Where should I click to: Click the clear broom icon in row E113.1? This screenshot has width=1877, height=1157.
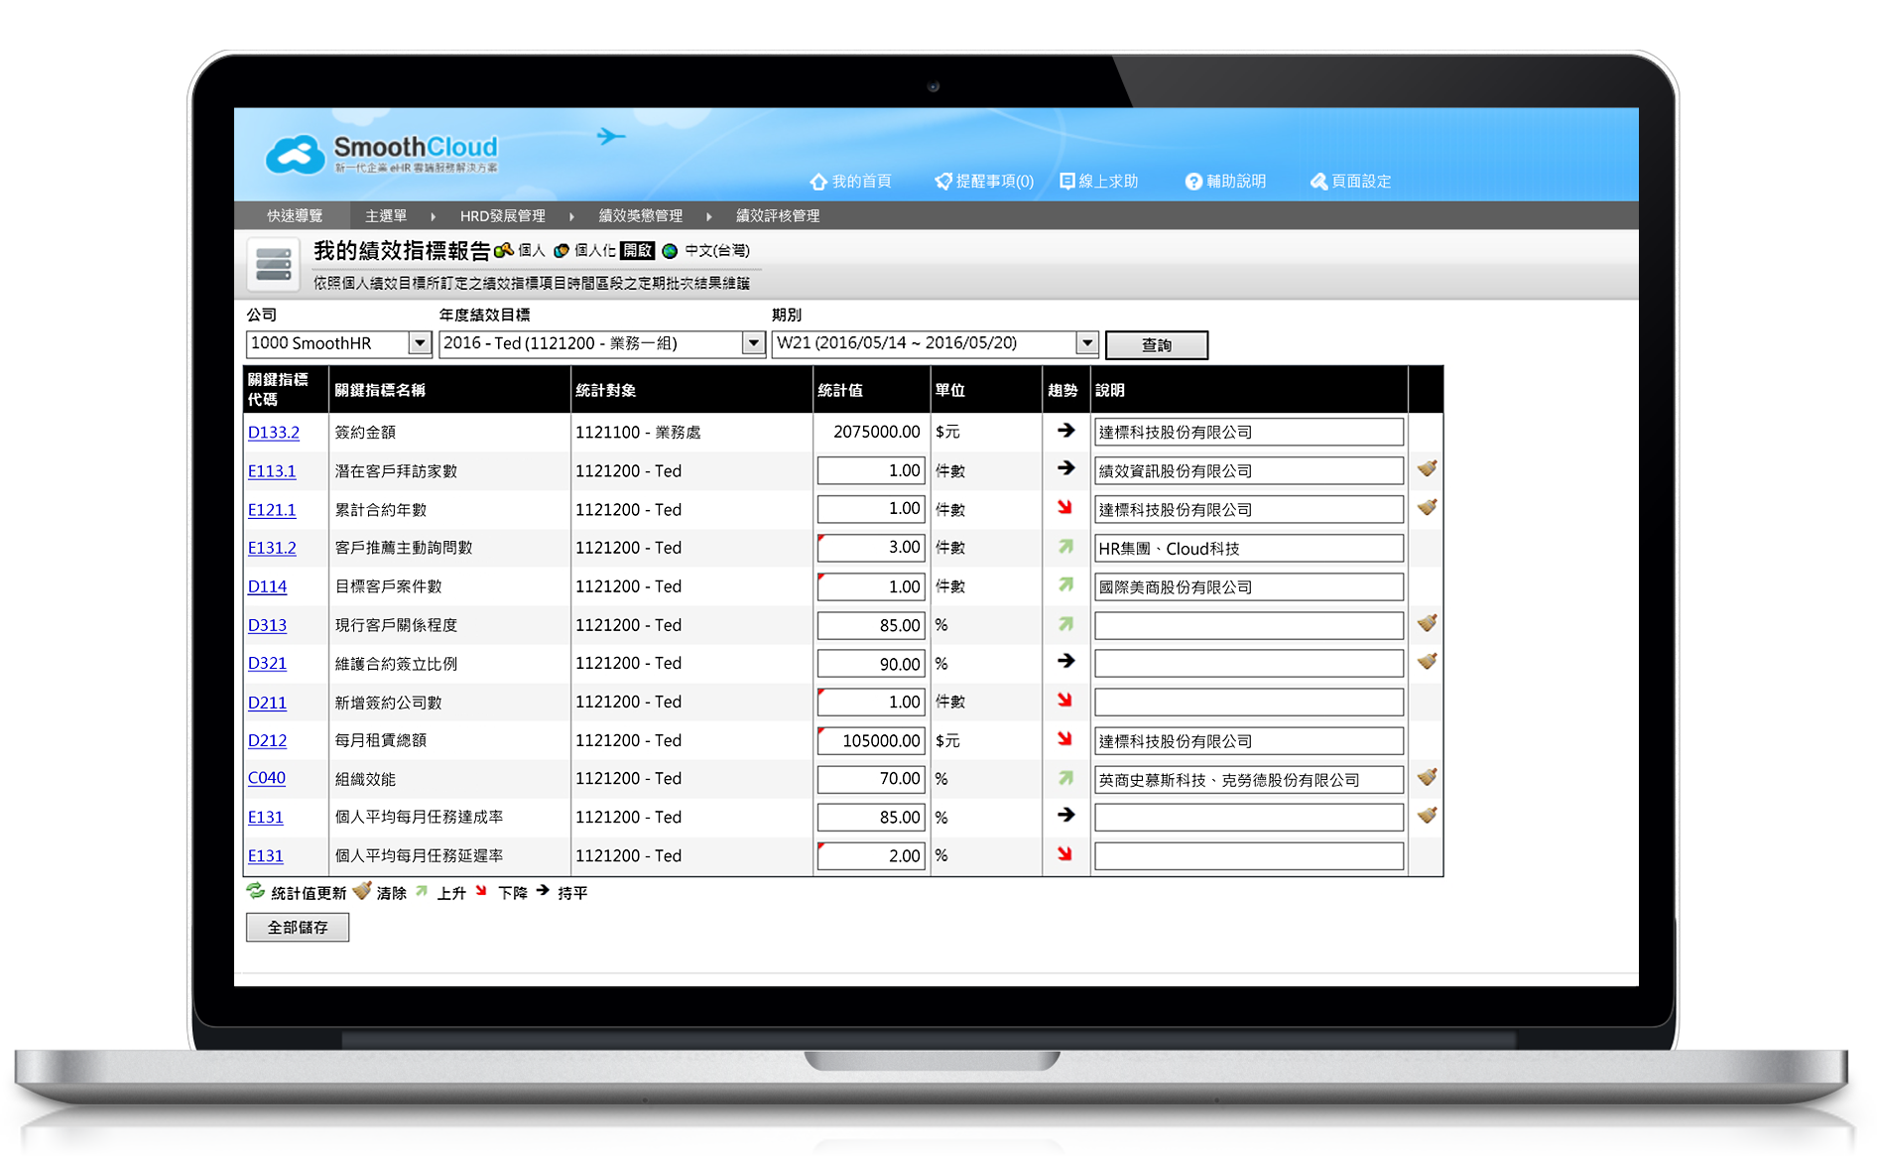(x=1427, y=469)
